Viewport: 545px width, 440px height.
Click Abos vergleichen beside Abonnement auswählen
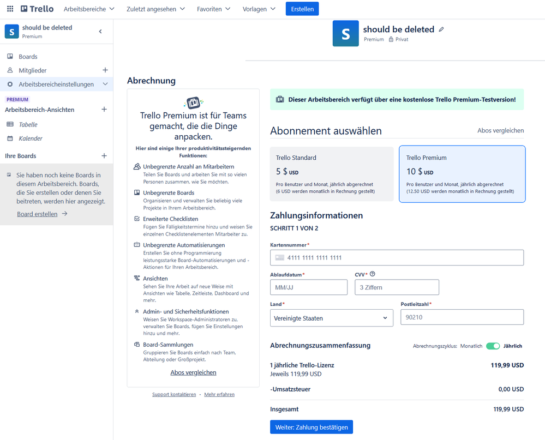coord(500,130)
